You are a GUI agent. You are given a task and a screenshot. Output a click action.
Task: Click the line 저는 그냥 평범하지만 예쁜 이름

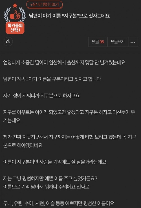click(50, 178)
